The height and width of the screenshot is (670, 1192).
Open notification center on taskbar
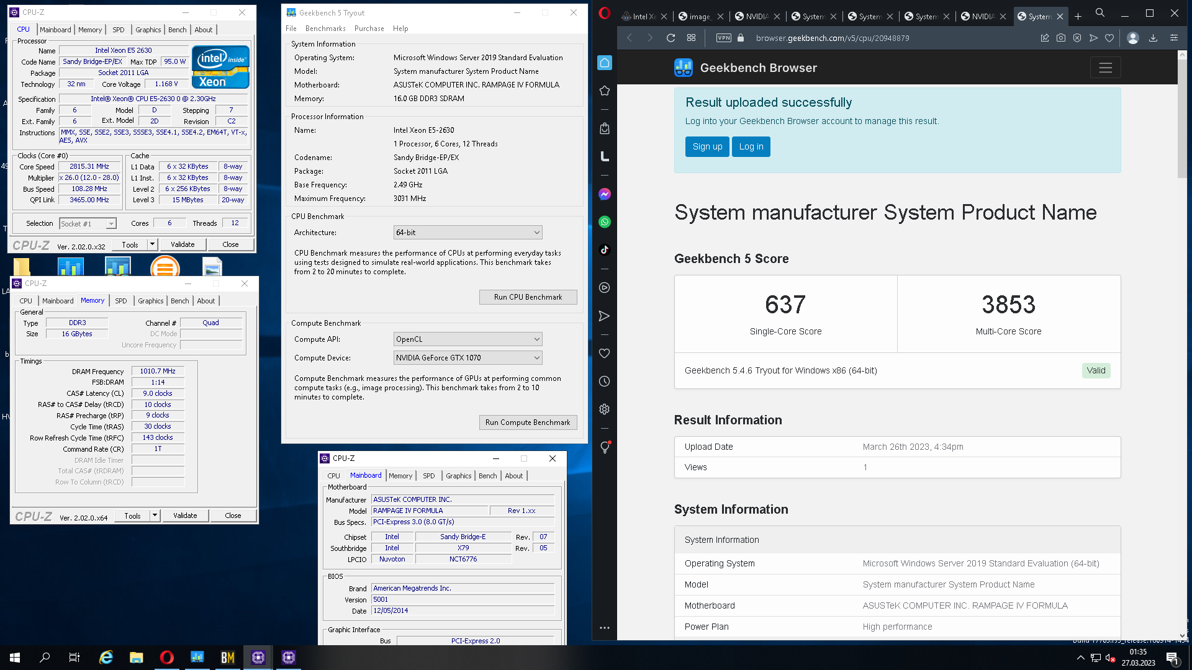point(1173,658)
